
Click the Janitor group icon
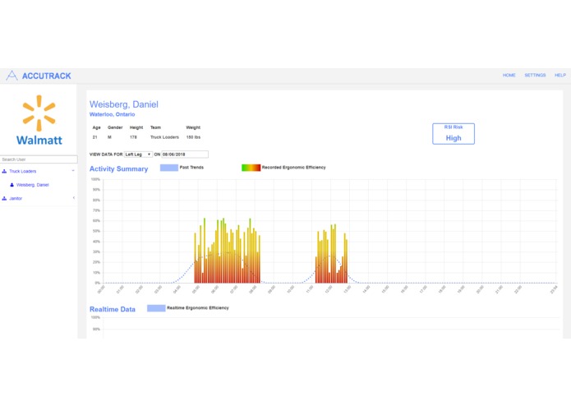[x=4, y=198]
